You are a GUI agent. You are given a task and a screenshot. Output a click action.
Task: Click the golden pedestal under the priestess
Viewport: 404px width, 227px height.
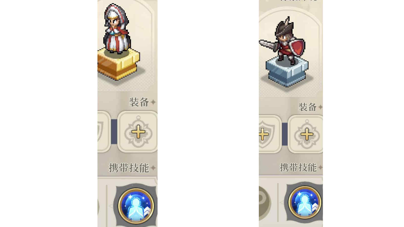coord(118,64)
